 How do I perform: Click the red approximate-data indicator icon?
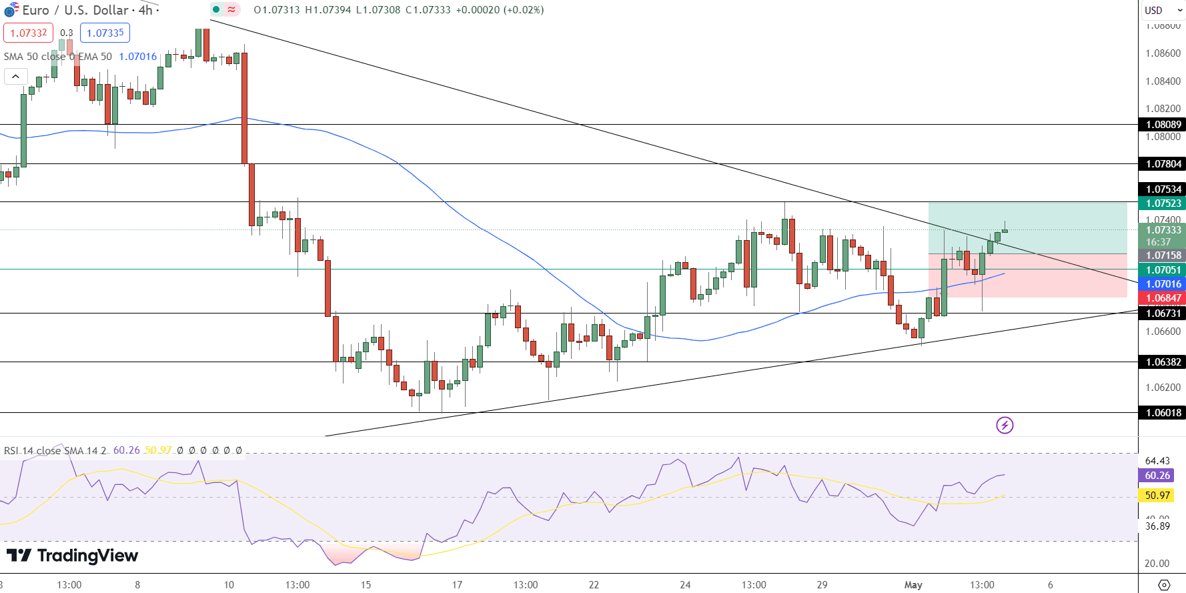(x=231, y=9)
